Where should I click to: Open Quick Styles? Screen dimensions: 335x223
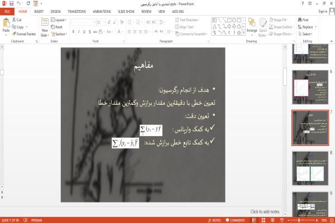262,27
